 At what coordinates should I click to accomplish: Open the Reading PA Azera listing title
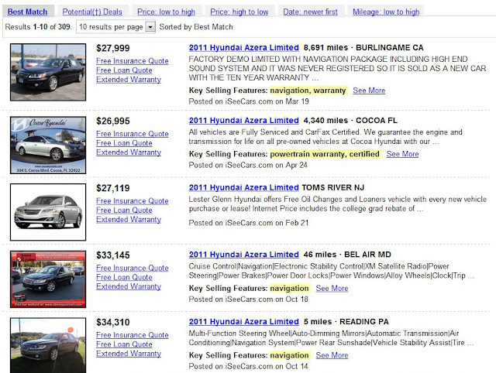[244, 321]
